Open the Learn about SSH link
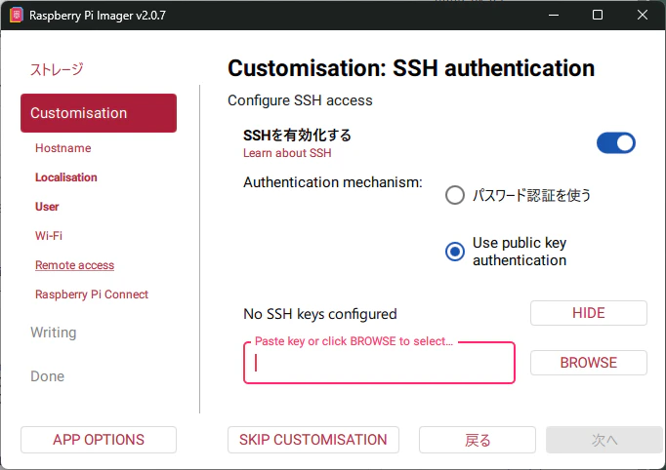666x470 pixels. click(287, 153)
